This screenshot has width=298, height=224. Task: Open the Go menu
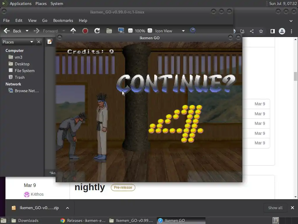pos(45,20)
